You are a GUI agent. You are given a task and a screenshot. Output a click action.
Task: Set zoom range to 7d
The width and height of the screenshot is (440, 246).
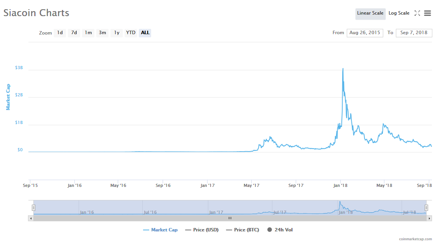coord(74,33)
